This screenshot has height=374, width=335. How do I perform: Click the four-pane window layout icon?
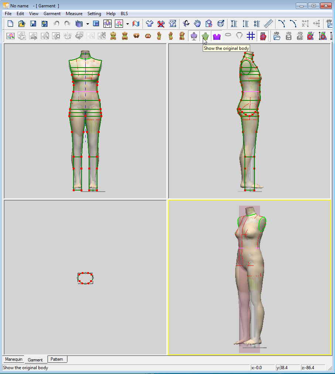[96, 23]
